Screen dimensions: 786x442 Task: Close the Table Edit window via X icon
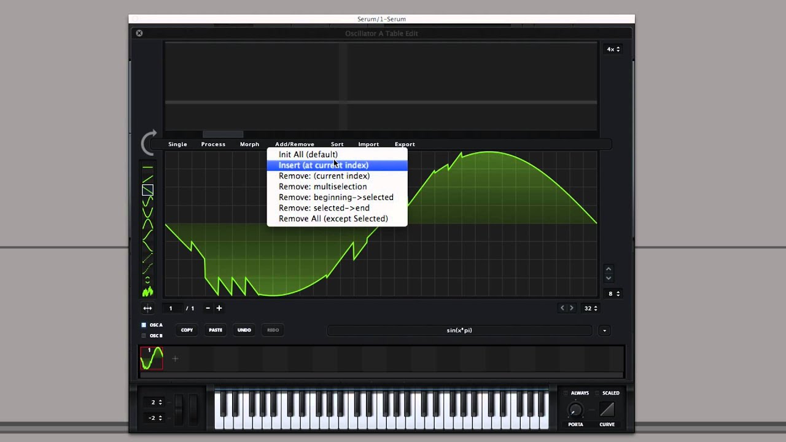139,33
